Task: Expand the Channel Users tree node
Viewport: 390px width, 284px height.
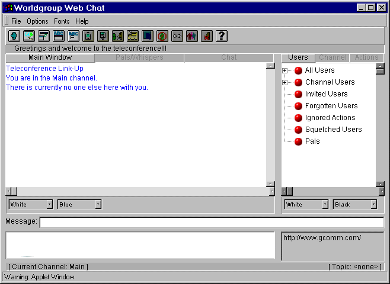Action: [x=285, y=82]
